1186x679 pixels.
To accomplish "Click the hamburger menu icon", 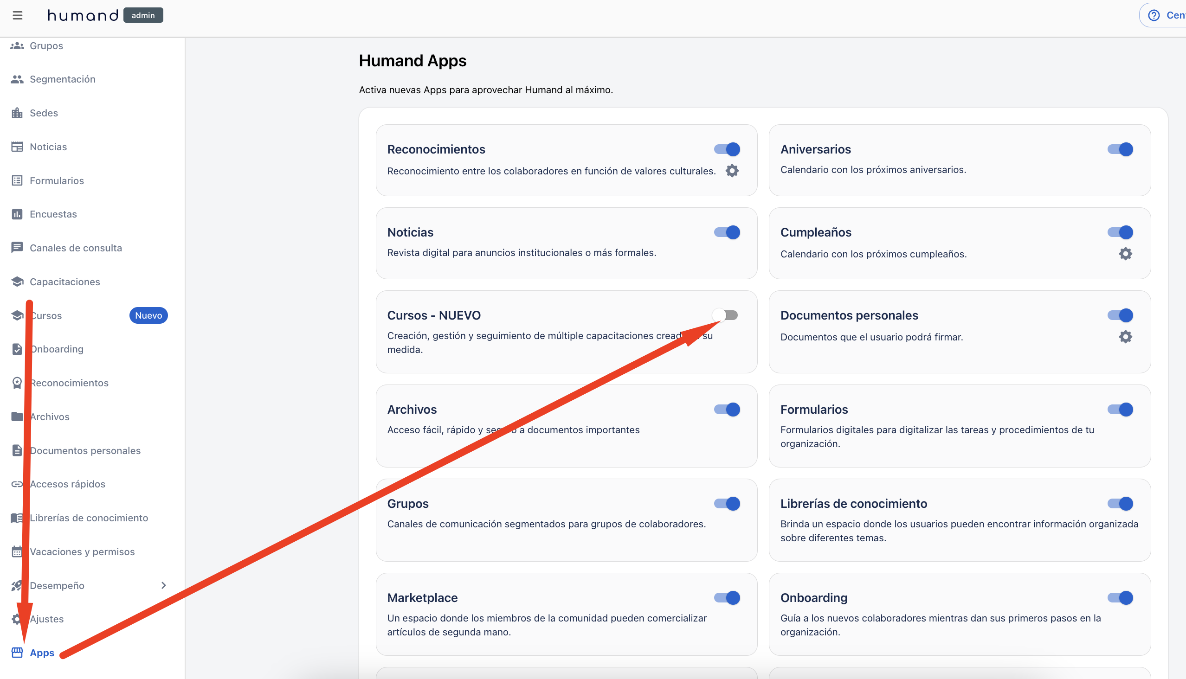I will tap(18, 15).
